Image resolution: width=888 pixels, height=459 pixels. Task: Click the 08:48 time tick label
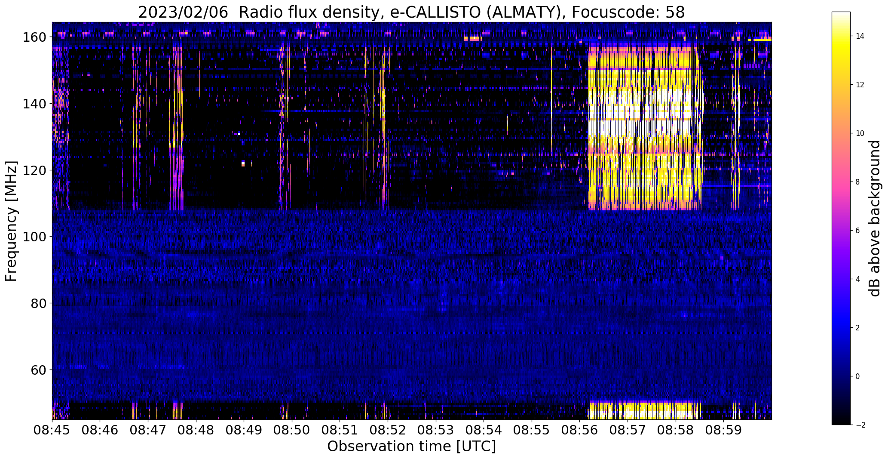(196, 430)
